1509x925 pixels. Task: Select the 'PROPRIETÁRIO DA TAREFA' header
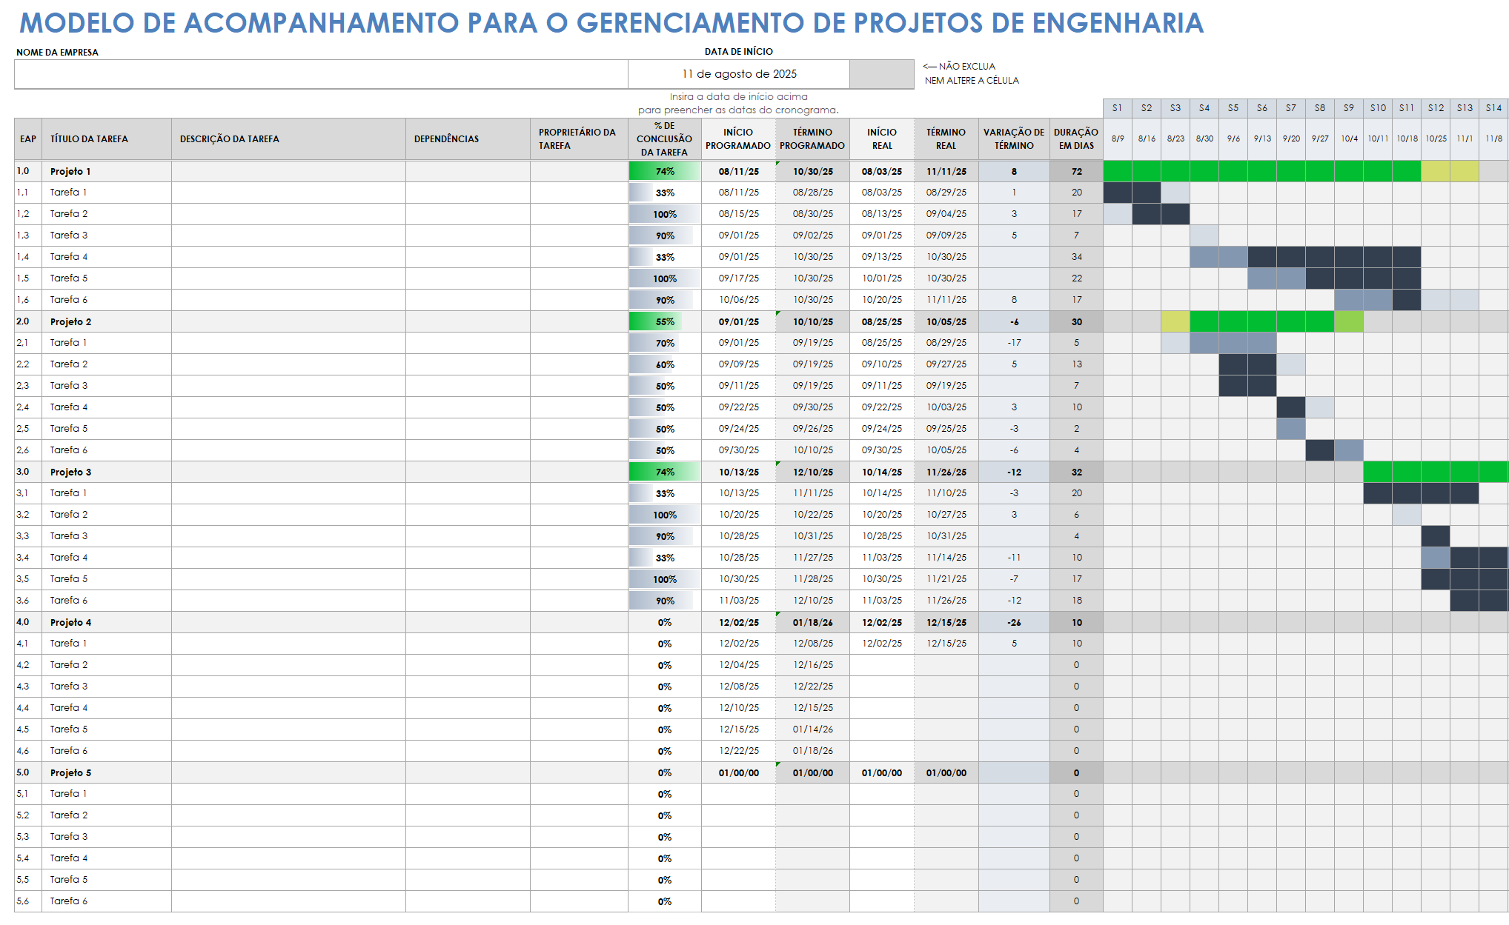tap(579, 139)
